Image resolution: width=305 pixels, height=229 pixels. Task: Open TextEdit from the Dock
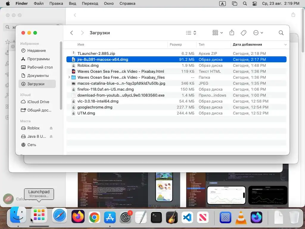coord(141,217)
